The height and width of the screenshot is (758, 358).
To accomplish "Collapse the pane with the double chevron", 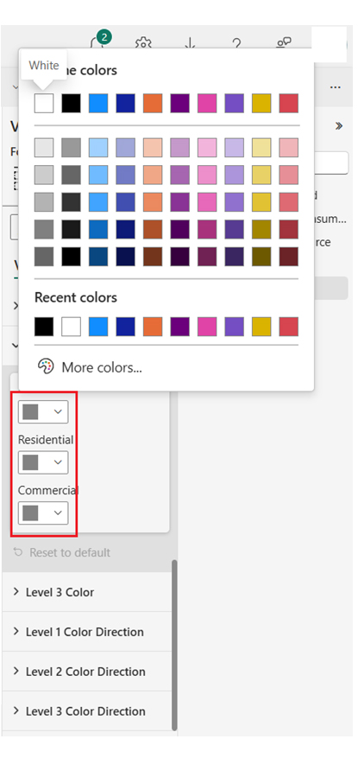I will click(x=339, y=126).
